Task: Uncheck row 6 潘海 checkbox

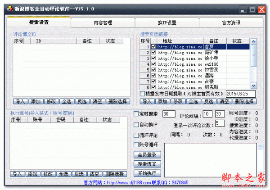Action: (153, 76)
